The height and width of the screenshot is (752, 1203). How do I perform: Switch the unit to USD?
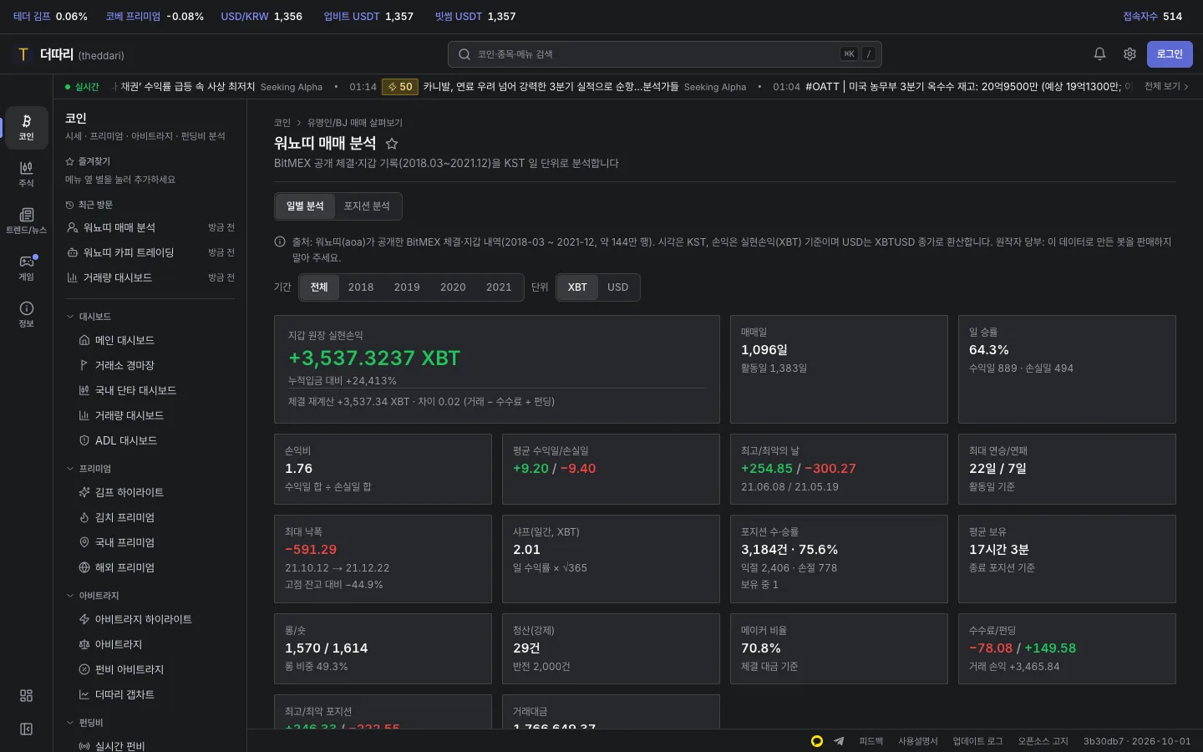click(618, 287)
